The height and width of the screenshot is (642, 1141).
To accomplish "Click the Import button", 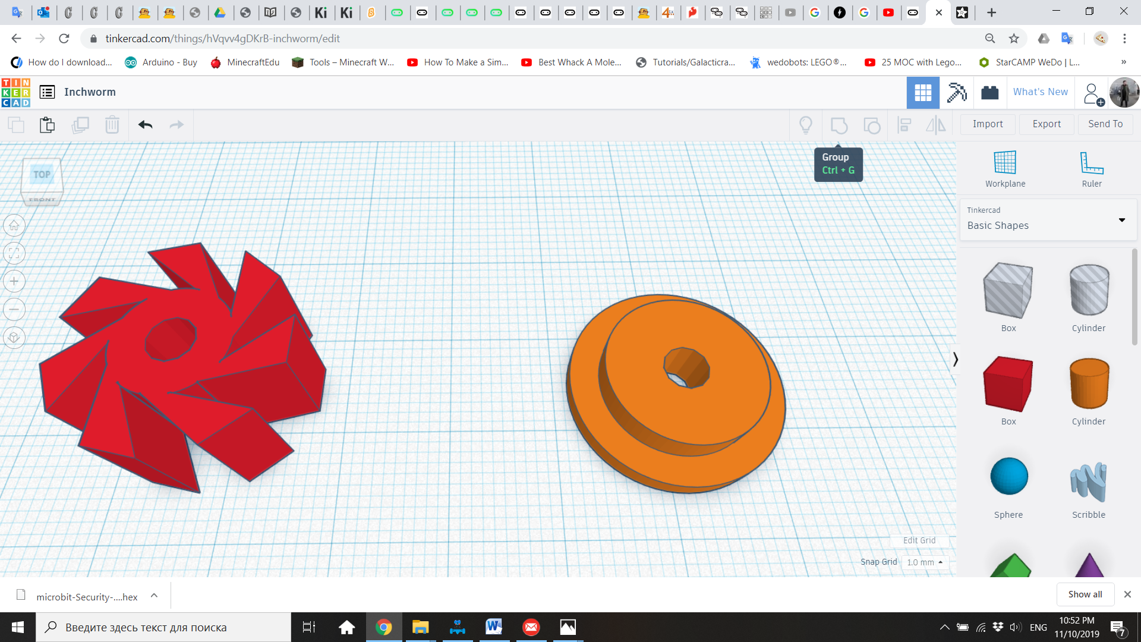I will 988,124.
